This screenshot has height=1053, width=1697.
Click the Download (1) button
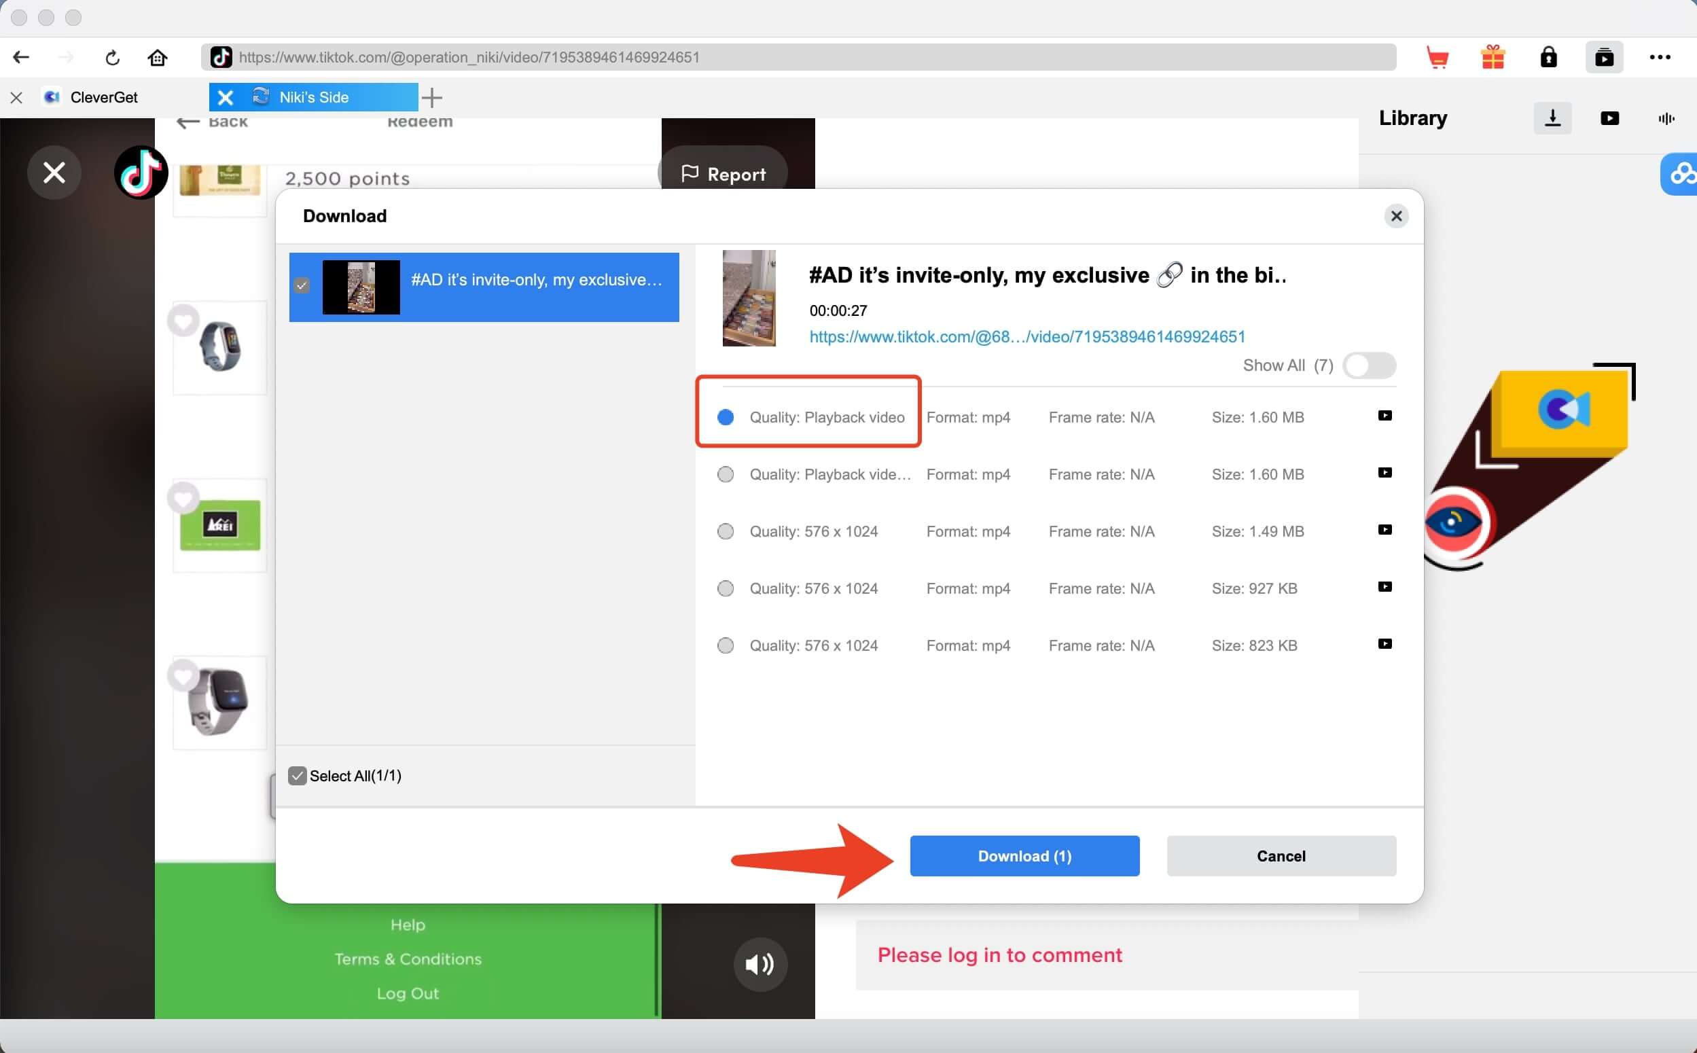1024,856
